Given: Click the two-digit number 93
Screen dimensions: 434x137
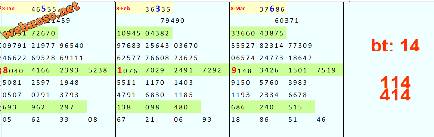Looking at the screenshot, I should coord(207,119).
